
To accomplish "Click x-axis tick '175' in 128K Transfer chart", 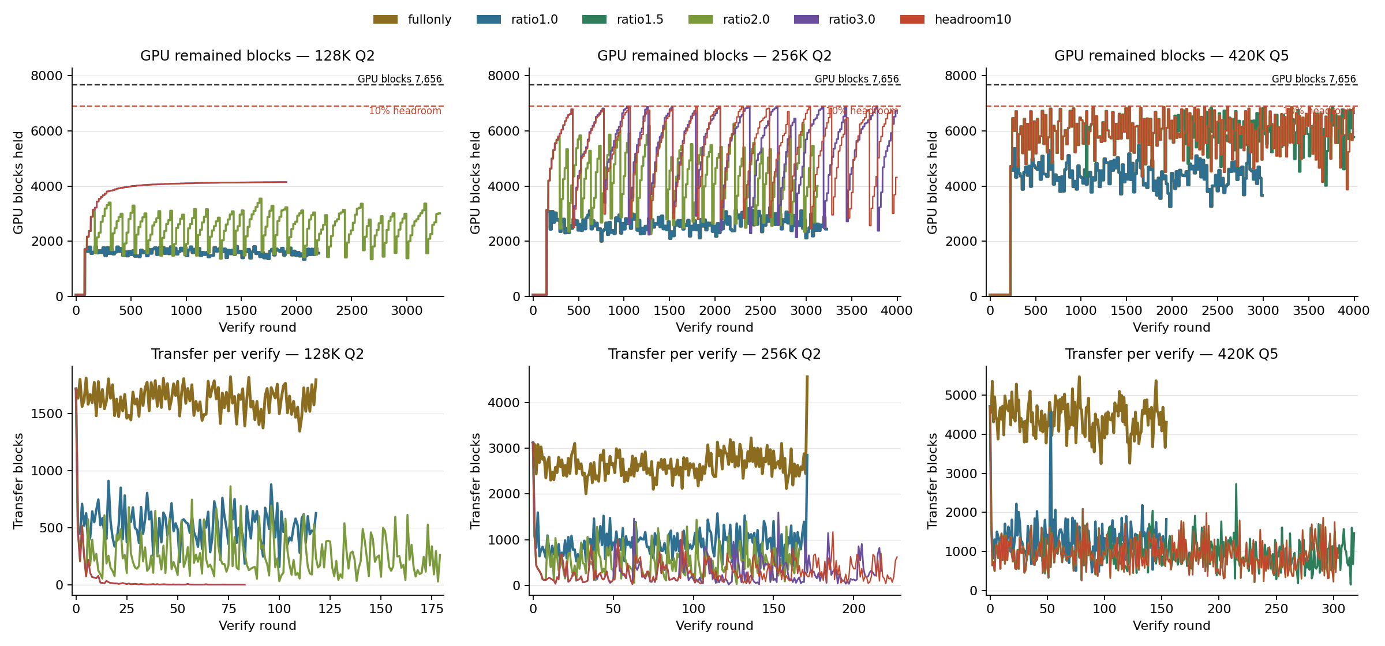I will [432, 609].
